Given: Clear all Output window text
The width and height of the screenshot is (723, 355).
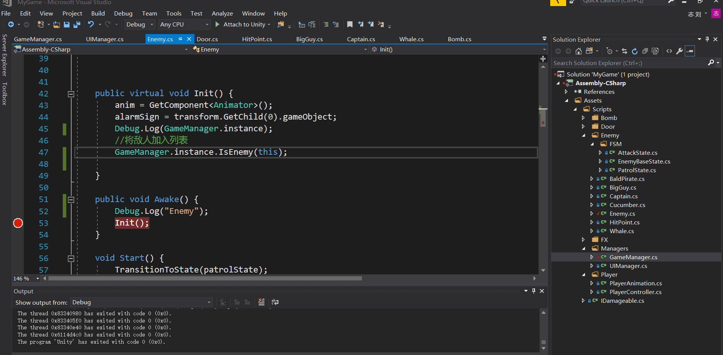Looking at the screenshot, I should 261,302.
